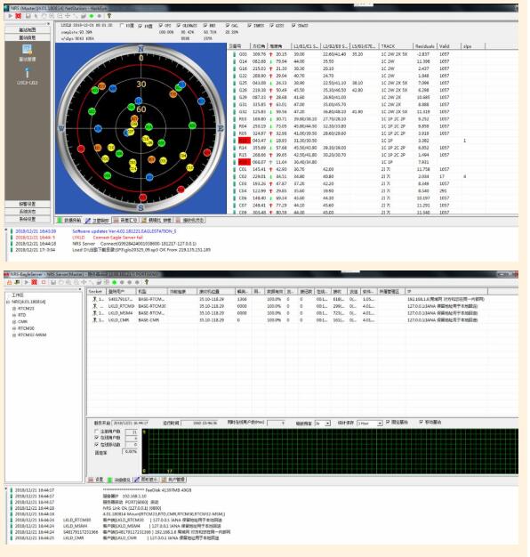
Task: Toggle the GLONASS constellation checkbox
Action: (x=179, y=26)
